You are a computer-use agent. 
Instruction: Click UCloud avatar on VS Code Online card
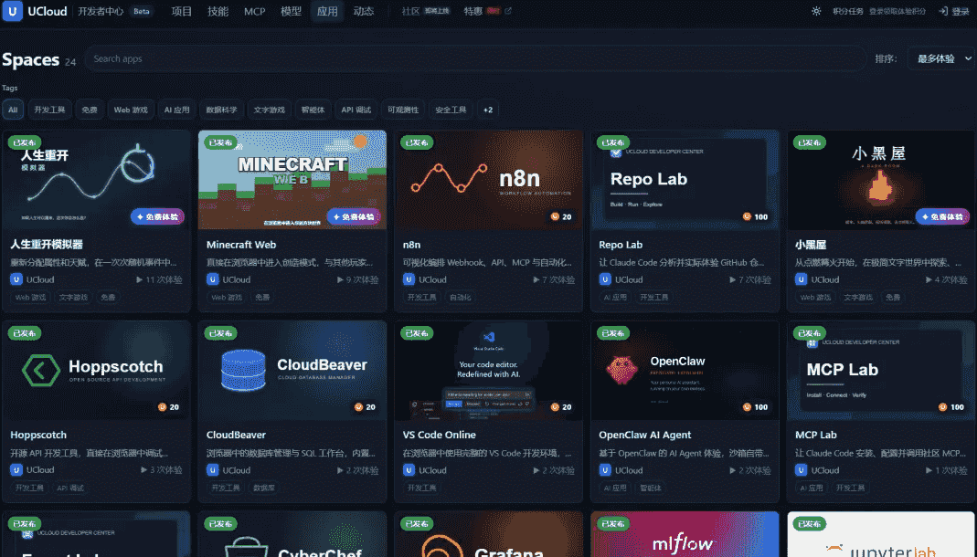tap(409, 470)
